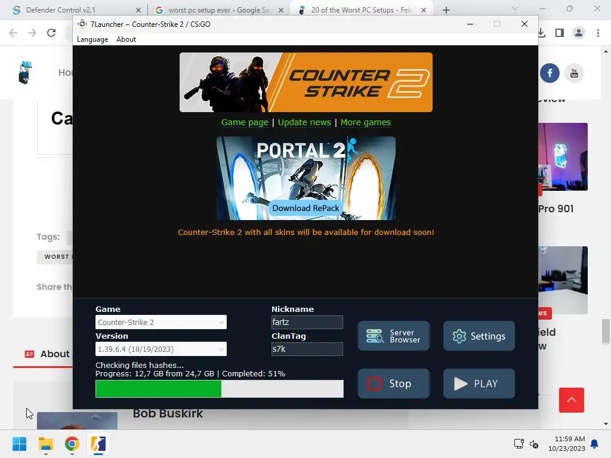611x458 pixels.
Task: Open the Game page link
Action: click(x=245, y=122)
